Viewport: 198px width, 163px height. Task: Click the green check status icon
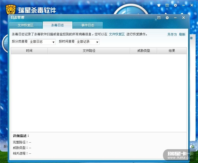point(193,147)
